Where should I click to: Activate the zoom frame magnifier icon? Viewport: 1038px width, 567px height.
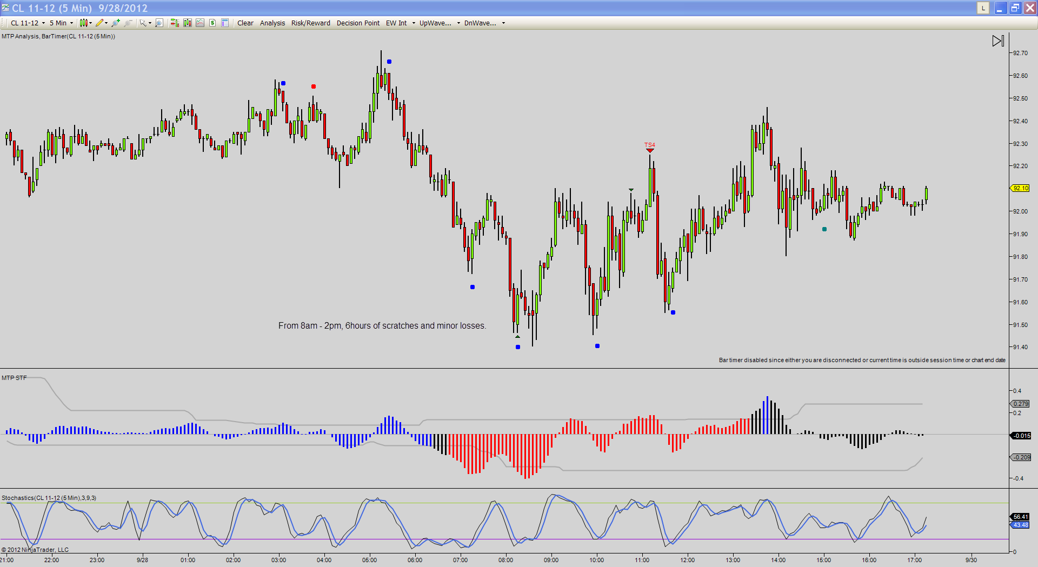coord(159,23)
